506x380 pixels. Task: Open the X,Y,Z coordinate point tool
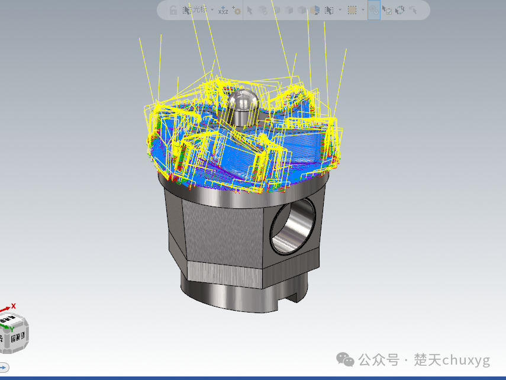(x=223, y=10)
